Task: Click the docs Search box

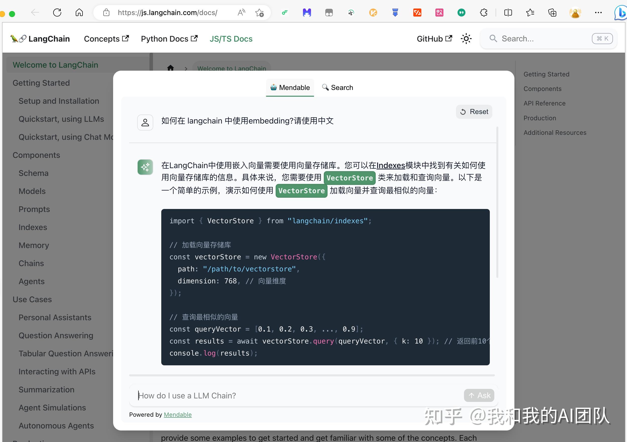Action: [x=548, y=39]
